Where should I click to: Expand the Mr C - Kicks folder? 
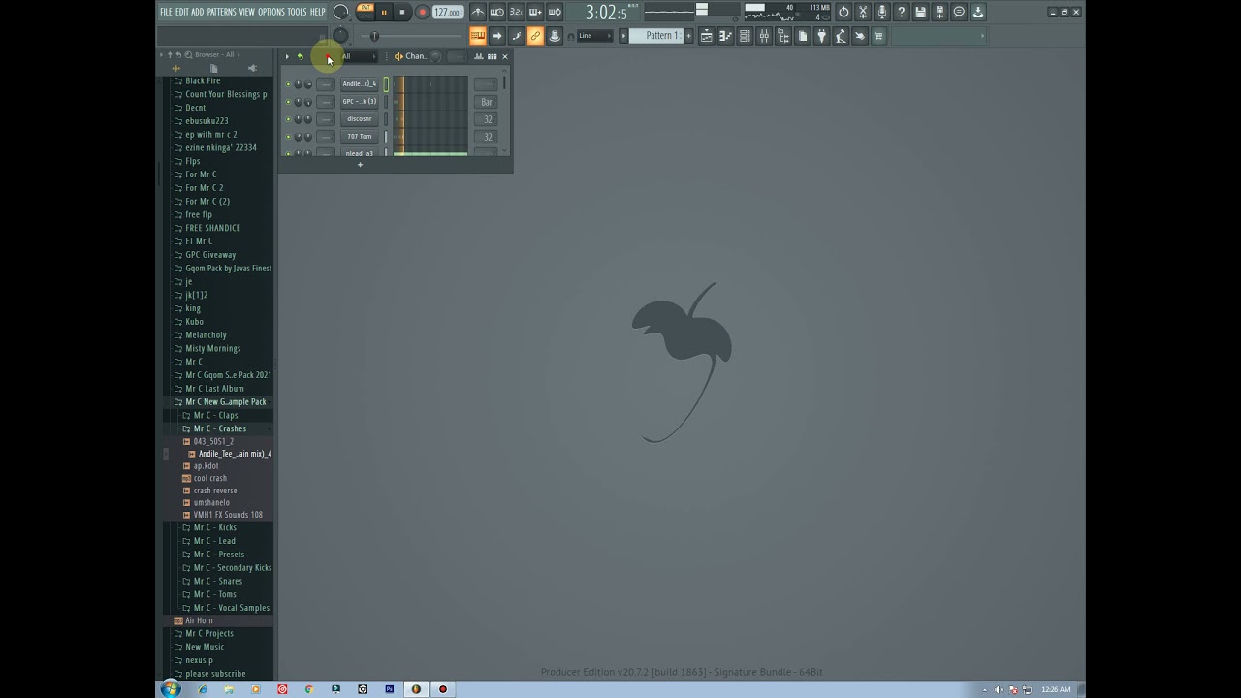[x=214, y=527]
